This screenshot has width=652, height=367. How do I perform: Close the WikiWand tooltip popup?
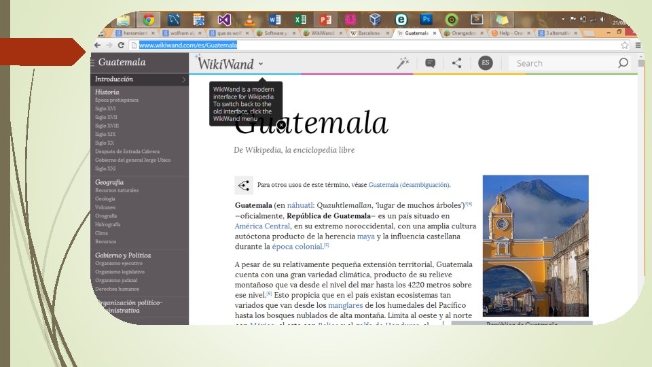281,125
